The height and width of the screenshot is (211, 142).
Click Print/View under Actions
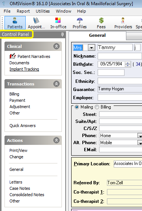[x=18, y=150]
